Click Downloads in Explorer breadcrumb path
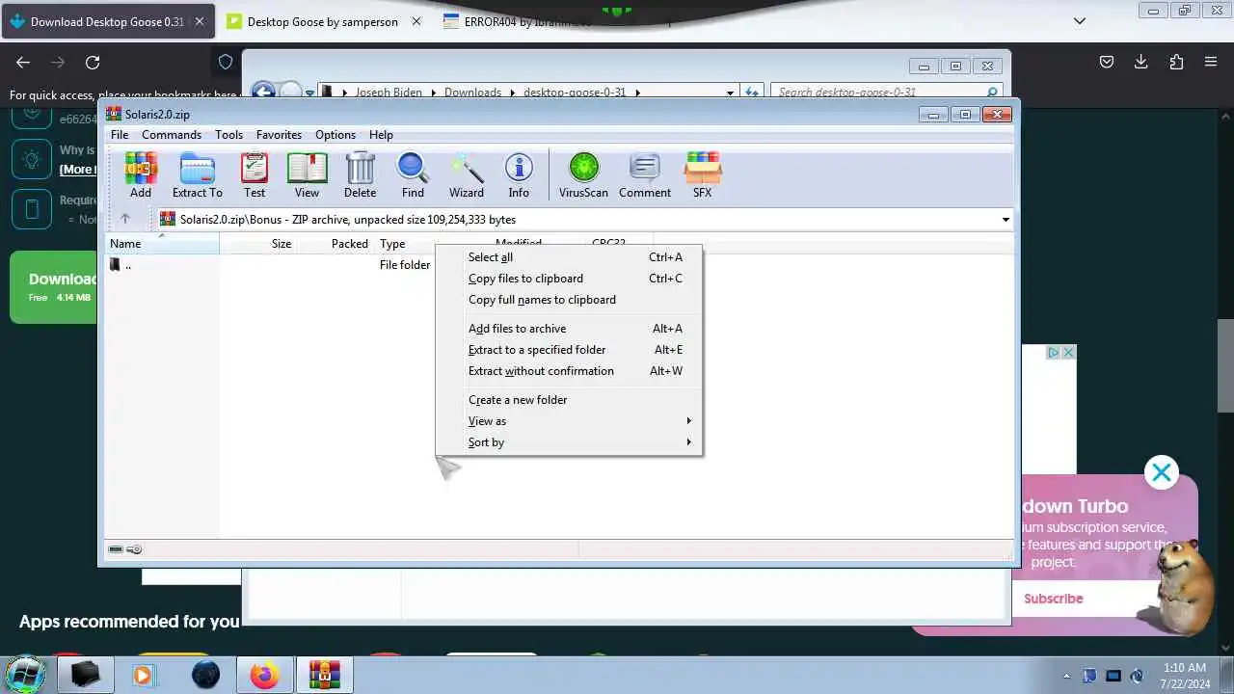The height and width of the screenshot is (694, 1234). [x=472, y=93]
